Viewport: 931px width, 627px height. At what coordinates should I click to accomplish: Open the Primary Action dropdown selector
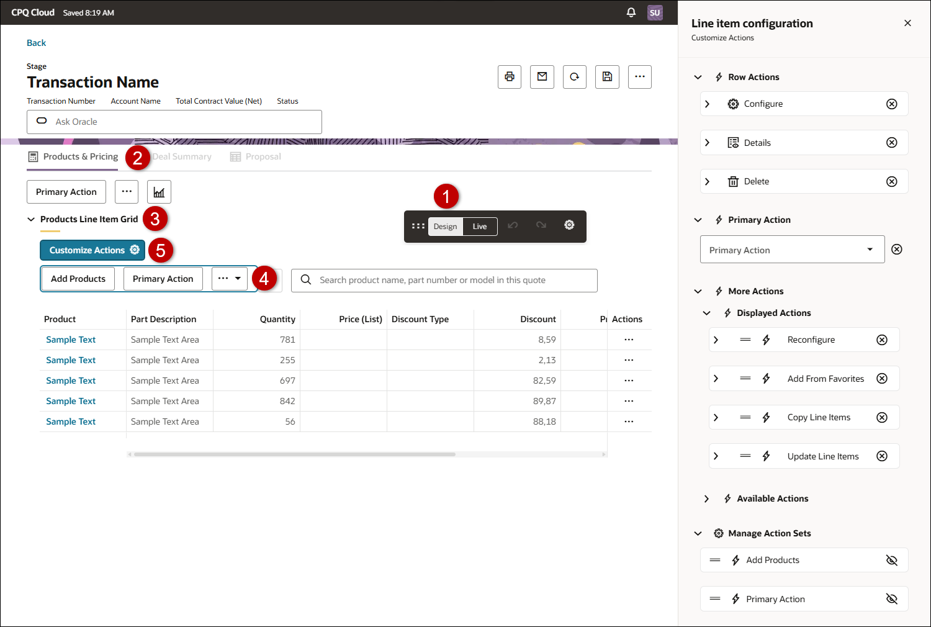click(x=870, y=249)
